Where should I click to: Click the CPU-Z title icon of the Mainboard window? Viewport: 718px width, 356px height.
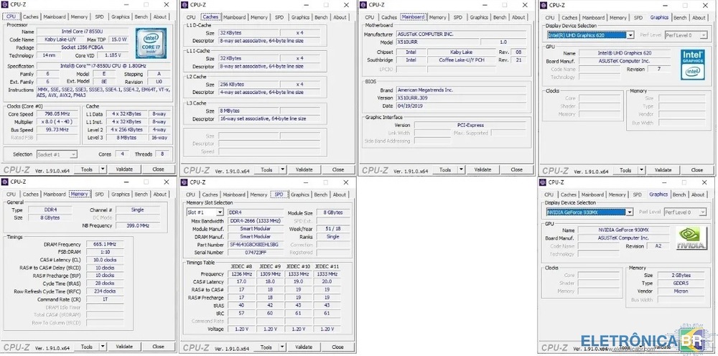click(x=364, y=4)
